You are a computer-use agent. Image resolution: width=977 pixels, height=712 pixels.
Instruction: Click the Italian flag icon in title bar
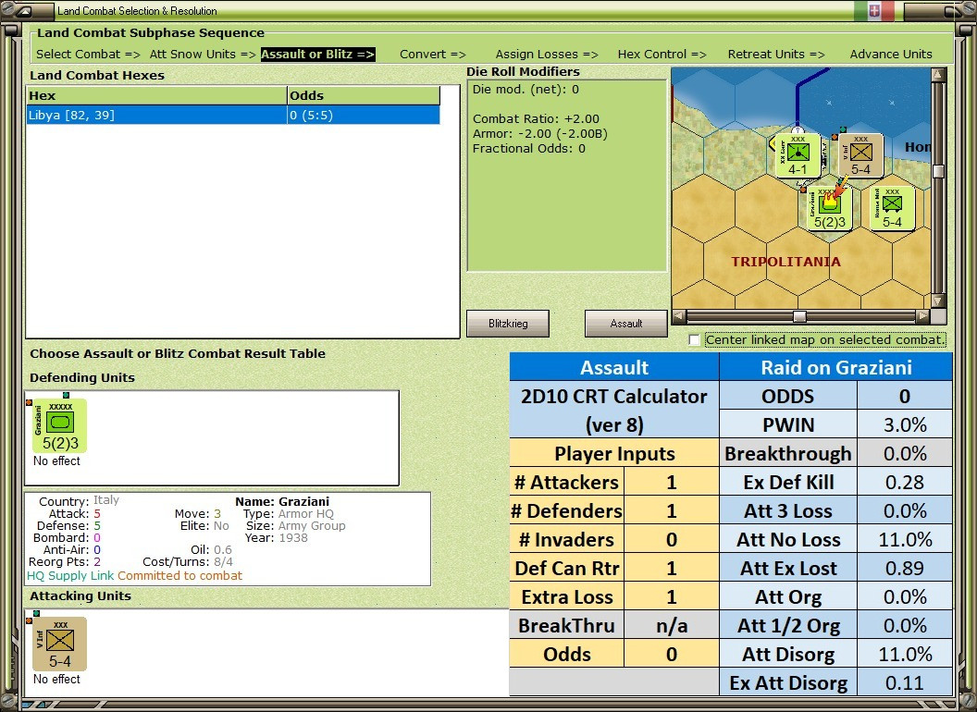(x=875, y=10)
